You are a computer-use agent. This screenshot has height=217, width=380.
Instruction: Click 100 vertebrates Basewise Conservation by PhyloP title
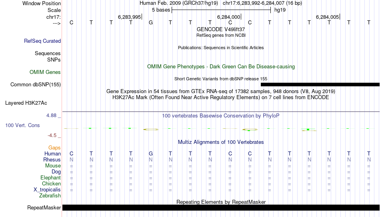[221, 116]
